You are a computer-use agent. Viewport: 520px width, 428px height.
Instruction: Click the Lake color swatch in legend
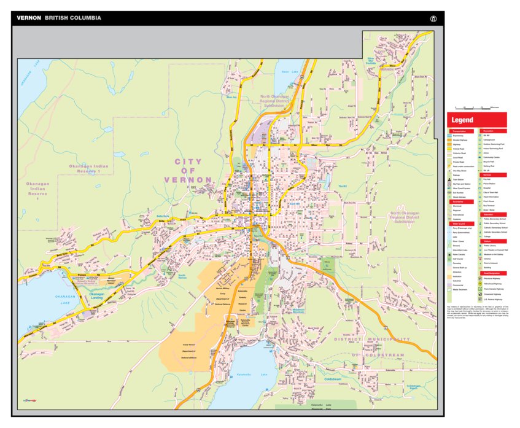coord(449,236)
